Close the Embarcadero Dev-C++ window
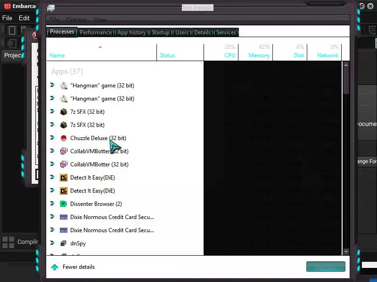Screen dimensions: 377x282 pyautogui.click(x=370, y=6)
